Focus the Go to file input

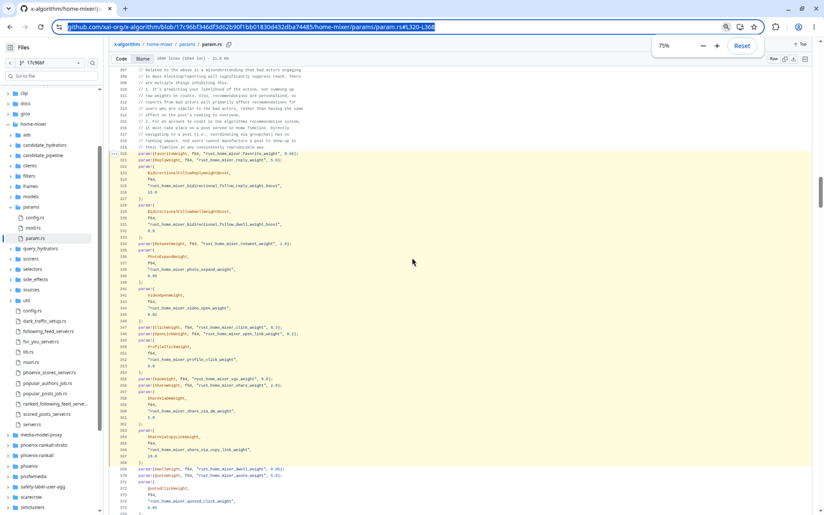coord(51,76)
